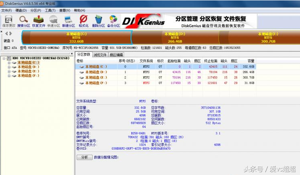Click the DiskGenius title bar app icon

[2, 4]
